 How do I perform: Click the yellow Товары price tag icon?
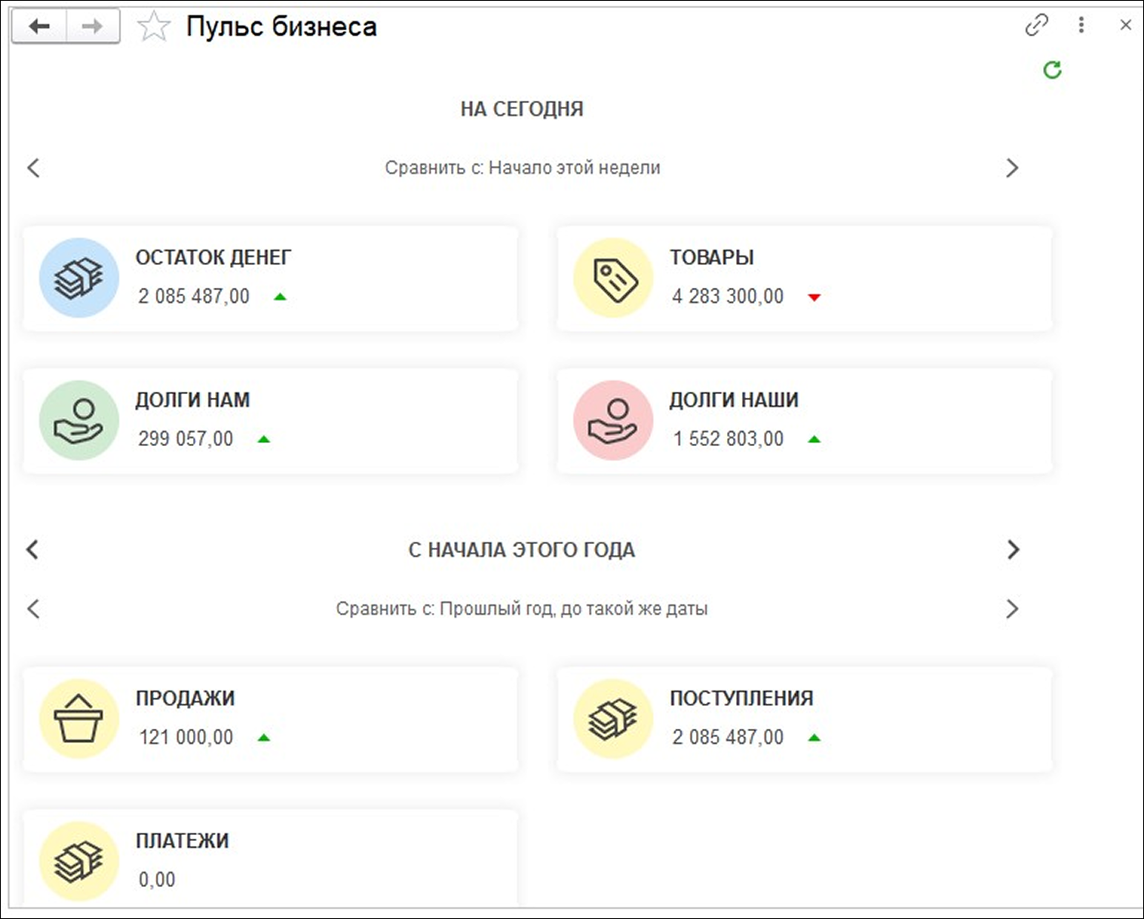pyautogui.click(x=614, y=278)
